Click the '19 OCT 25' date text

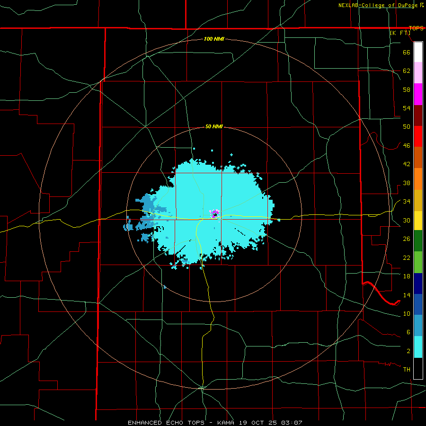tap(259, 423)
